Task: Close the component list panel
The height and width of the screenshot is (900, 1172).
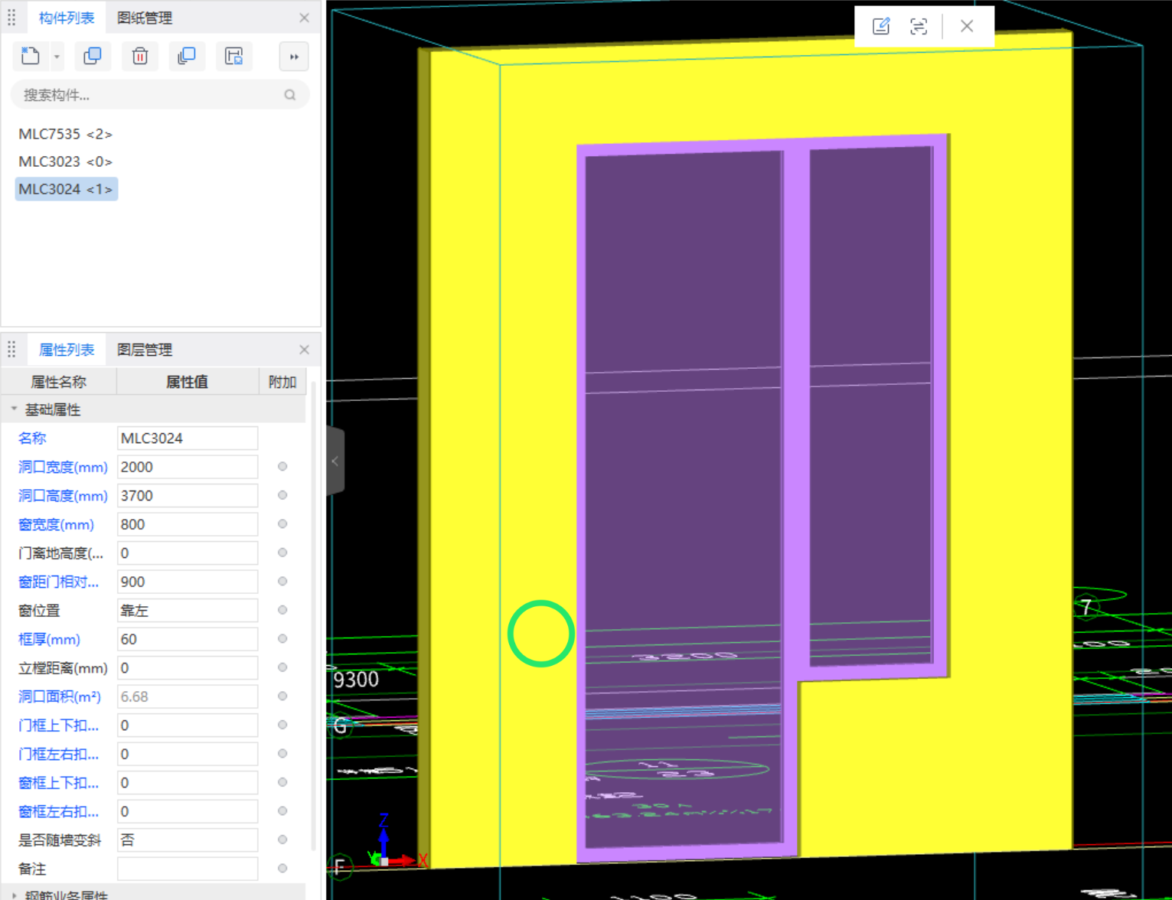Action: [305, 18]
